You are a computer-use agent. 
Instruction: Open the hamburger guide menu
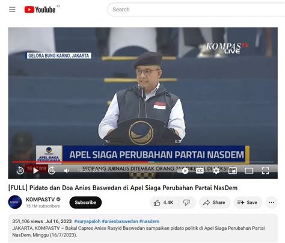coord(12,10)
